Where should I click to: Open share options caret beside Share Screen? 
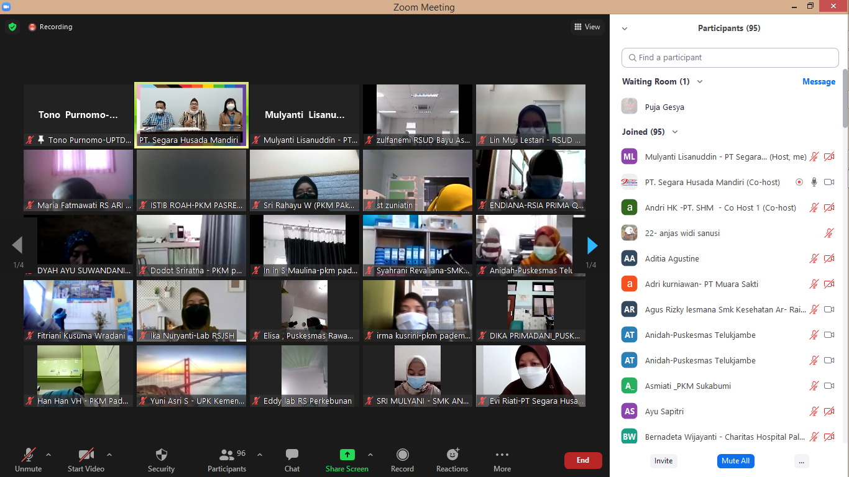(370, 454)
